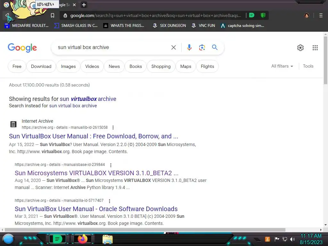Start voice search with microphone icon
This screenshot has width=328, height=246.
[189, 47]
